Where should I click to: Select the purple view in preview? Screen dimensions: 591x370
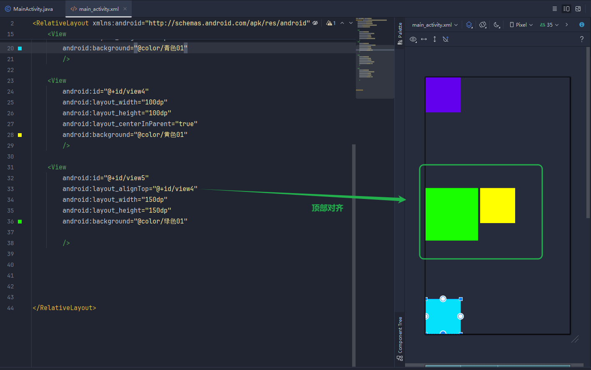(x=443, y=94)
